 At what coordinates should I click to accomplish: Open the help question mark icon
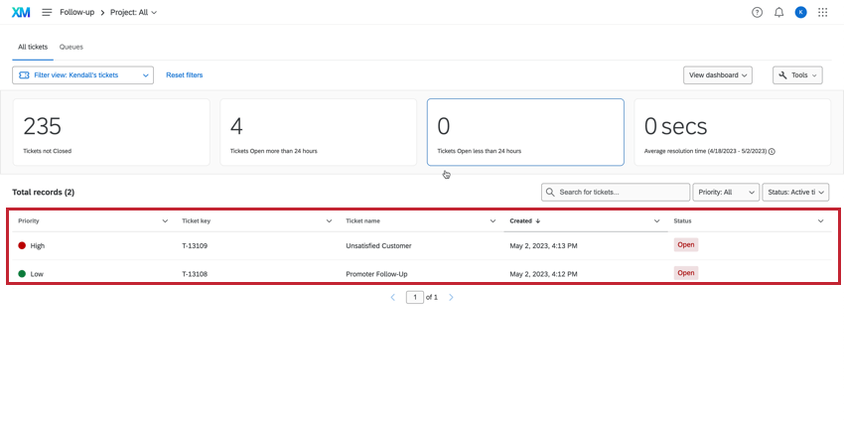(x=758, y=12)
